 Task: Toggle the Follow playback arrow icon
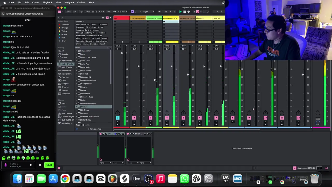point(167,12)
